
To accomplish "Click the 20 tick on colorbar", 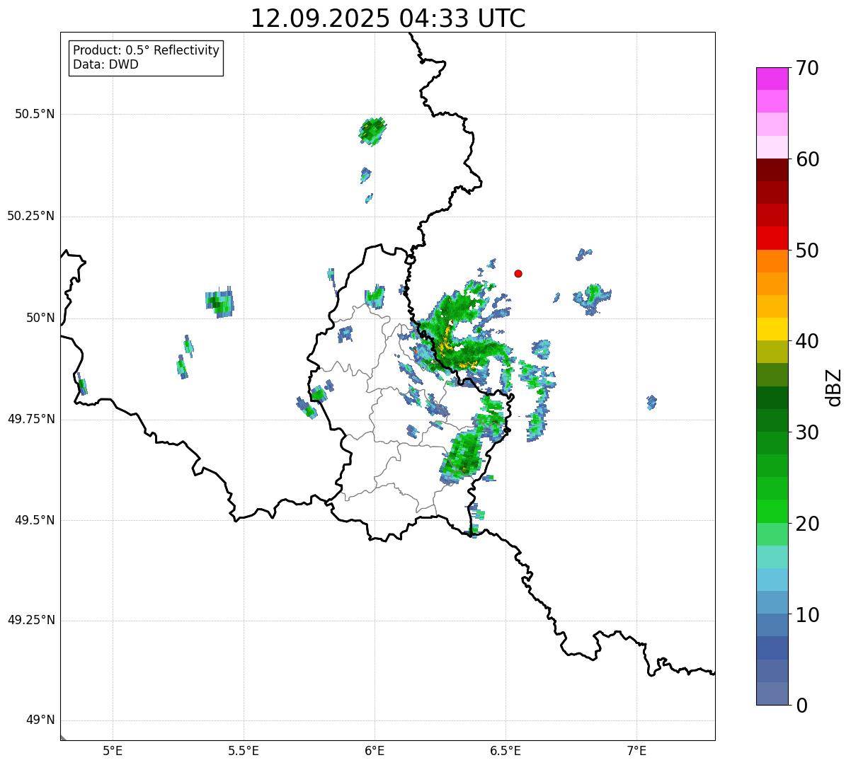I will pyautogui.click(x=806, y=524).
